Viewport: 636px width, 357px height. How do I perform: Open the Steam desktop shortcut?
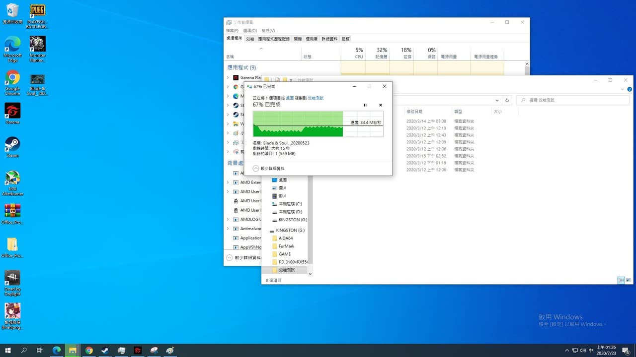click(x=12, y=147)
